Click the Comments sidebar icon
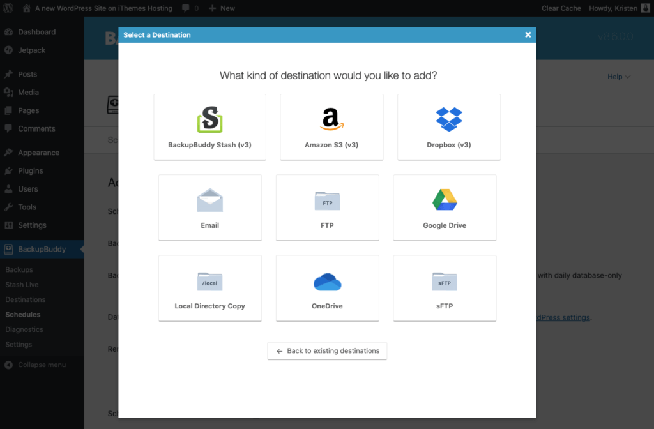The image size is (654, 429). click(8, 128)
